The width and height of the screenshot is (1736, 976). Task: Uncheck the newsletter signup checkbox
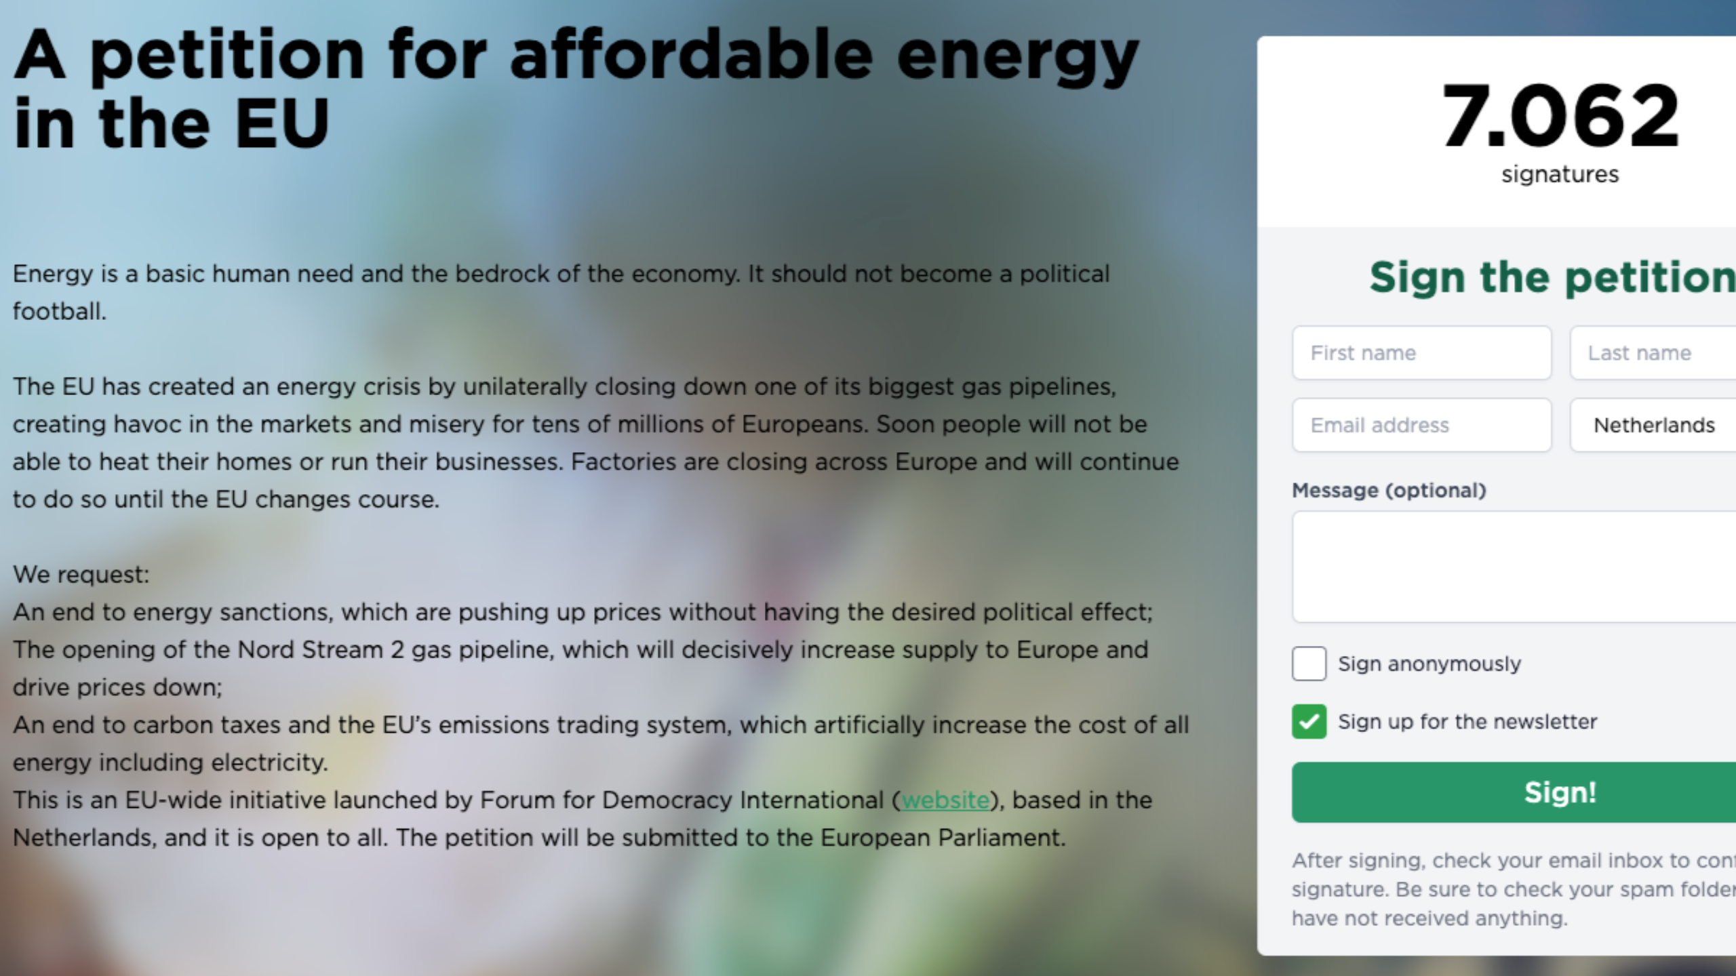pos(1309,722)
